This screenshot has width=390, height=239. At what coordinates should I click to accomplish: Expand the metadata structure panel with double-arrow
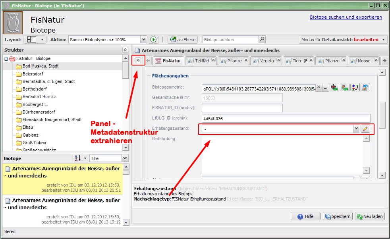pos(138,60)
